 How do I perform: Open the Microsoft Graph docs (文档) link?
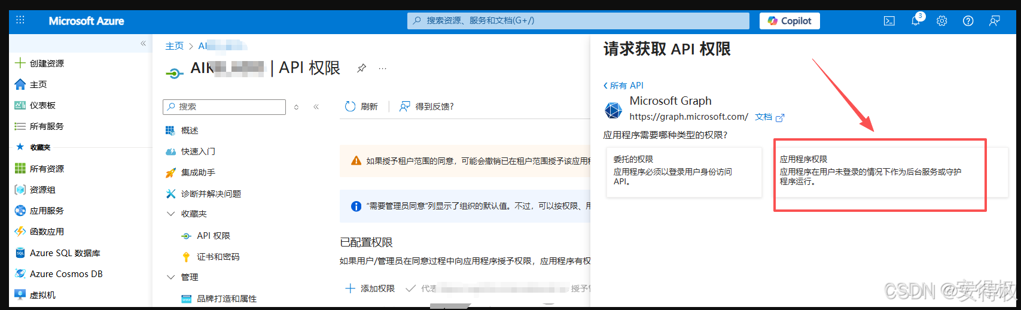[x=769, y=117]
